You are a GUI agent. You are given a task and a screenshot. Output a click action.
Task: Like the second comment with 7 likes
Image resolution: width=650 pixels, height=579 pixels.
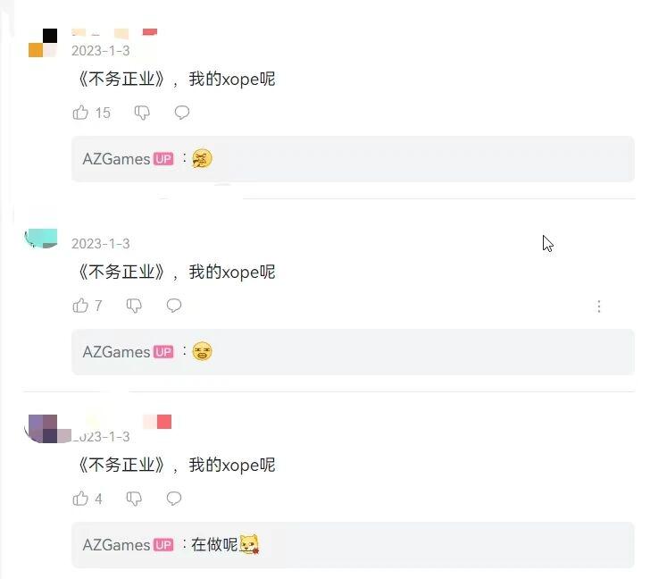point(80,306)
